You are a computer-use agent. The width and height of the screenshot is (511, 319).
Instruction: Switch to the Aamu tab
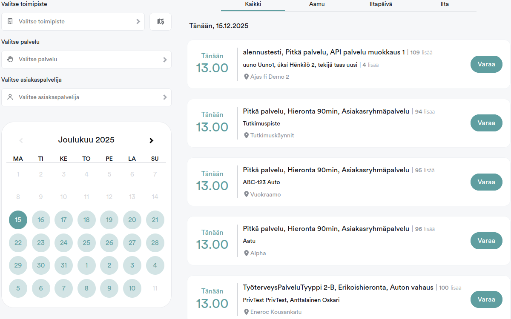click(x=317, y=4)
